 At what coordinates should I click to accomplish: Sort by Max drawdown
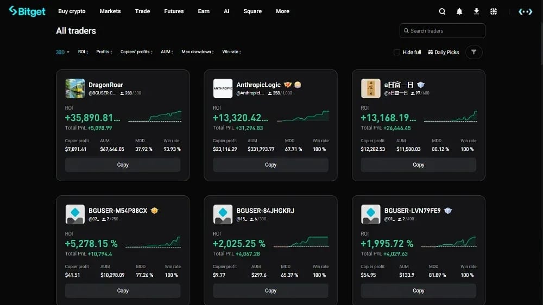click(x=198, y=52)
